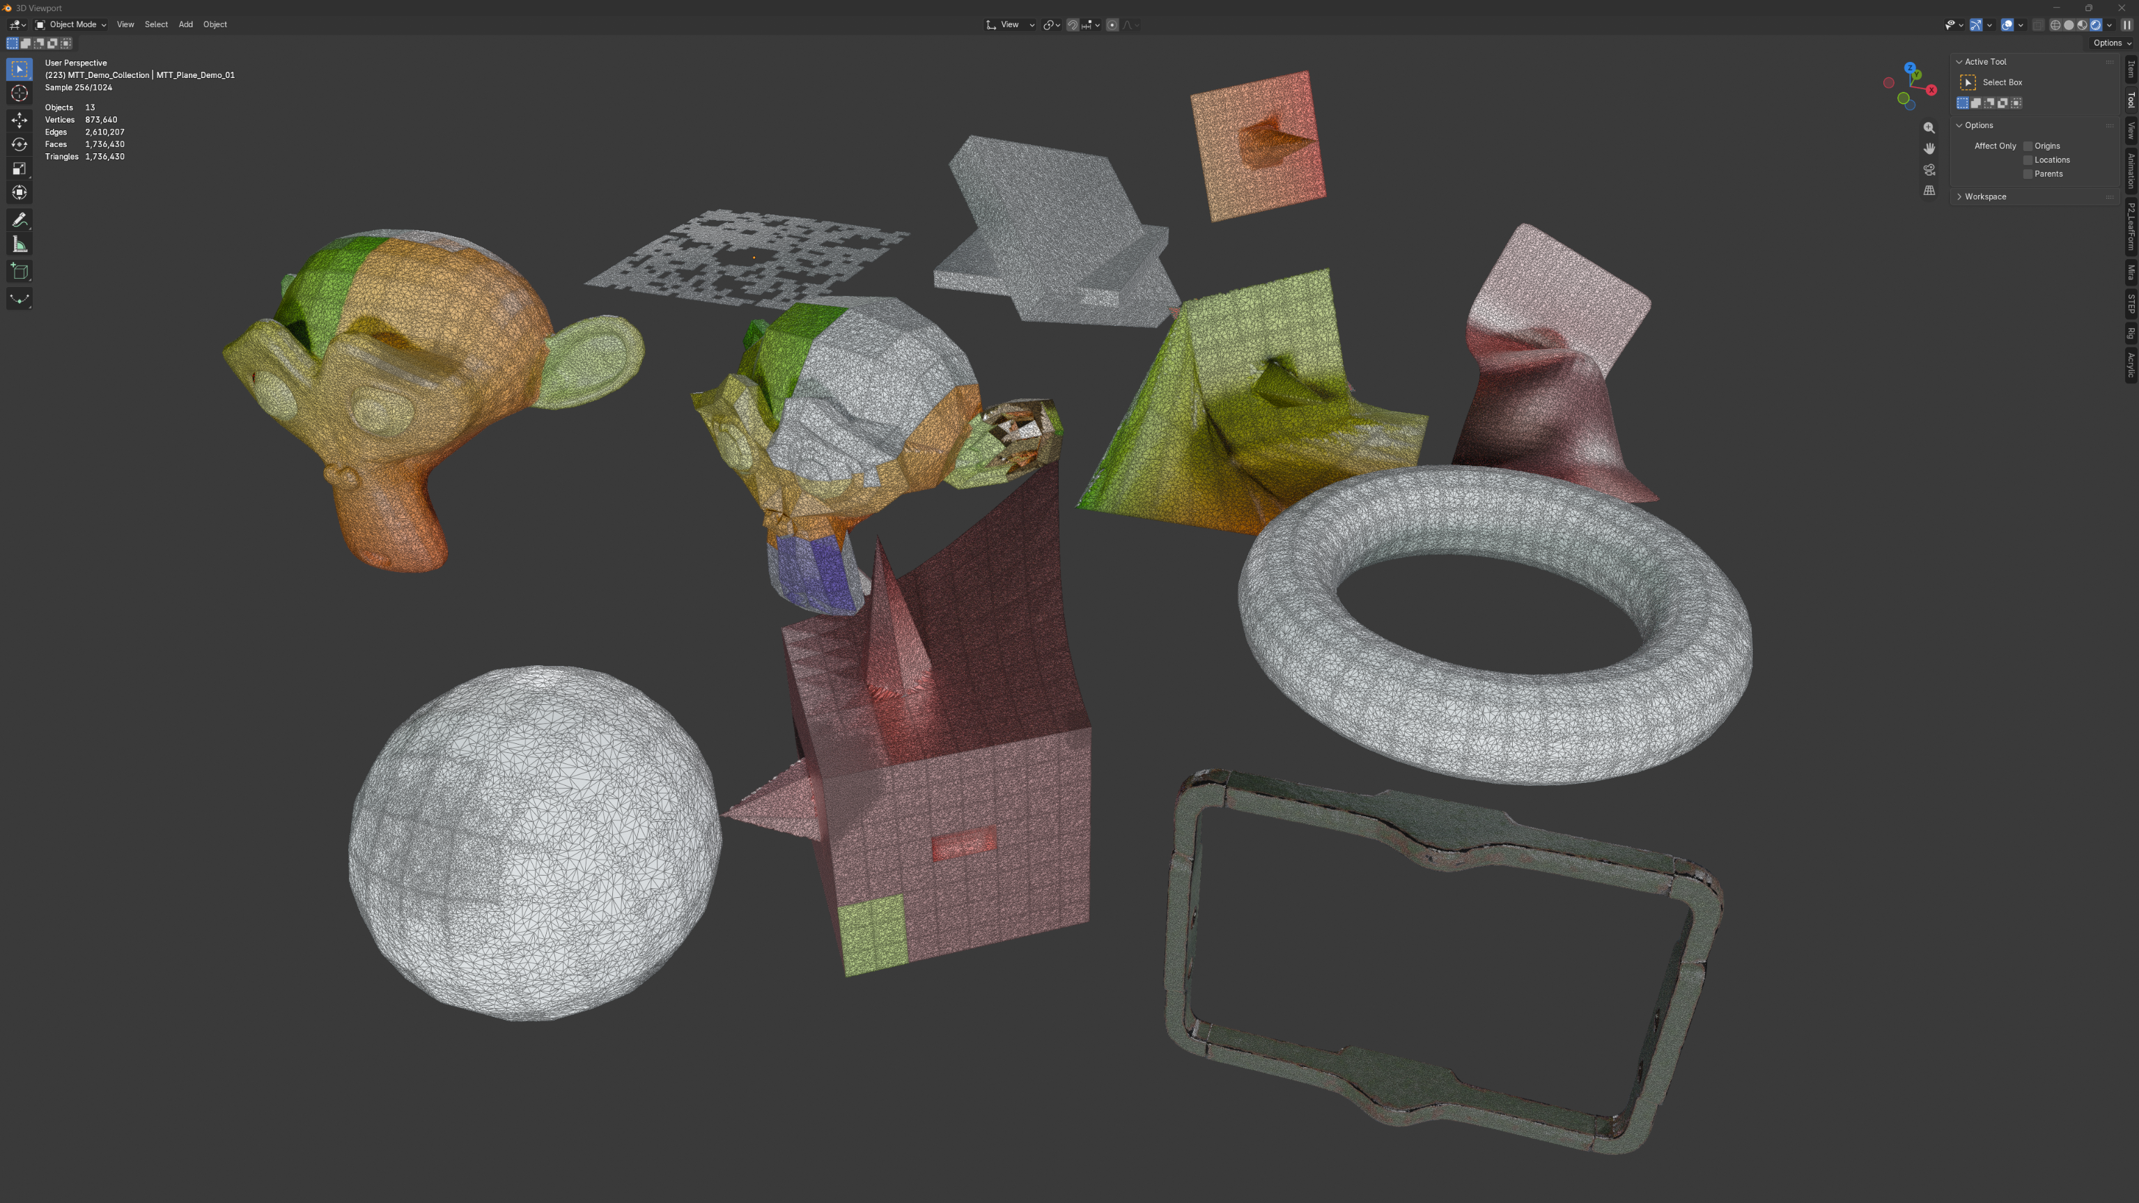Switch perspective/orthographic grid gizmo

(x=1929, y=190)
